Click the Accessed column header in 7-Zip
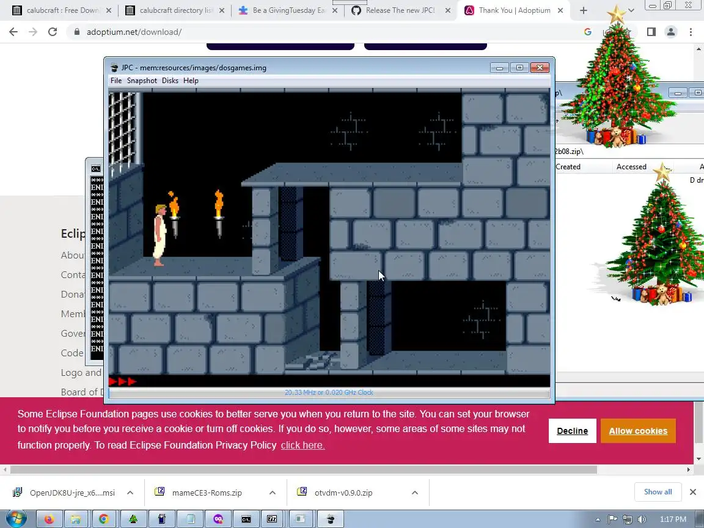The height and width of the screenshot is (528, 704). [x=631, y=167]
